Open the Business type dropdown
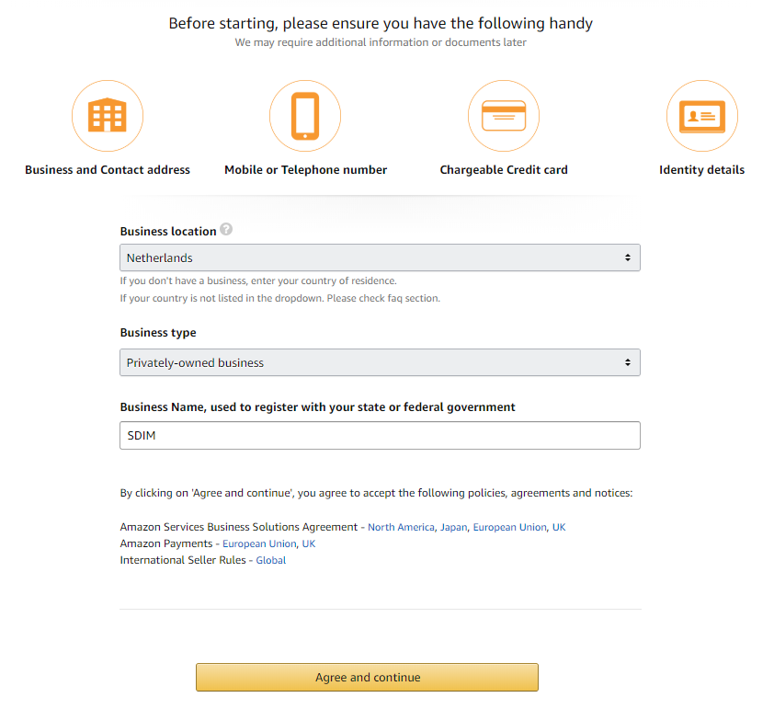Image resolution: width=774 pixels, height=709 pixels. pos(380,362)
